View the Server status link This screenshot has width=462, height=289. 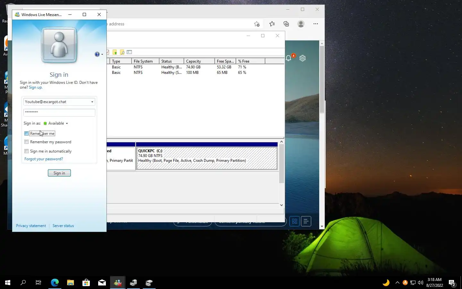pos(63,226)
